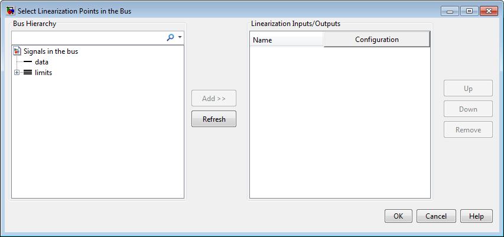
Task: Click the Configuration column header
Action: tap(377, 40)
